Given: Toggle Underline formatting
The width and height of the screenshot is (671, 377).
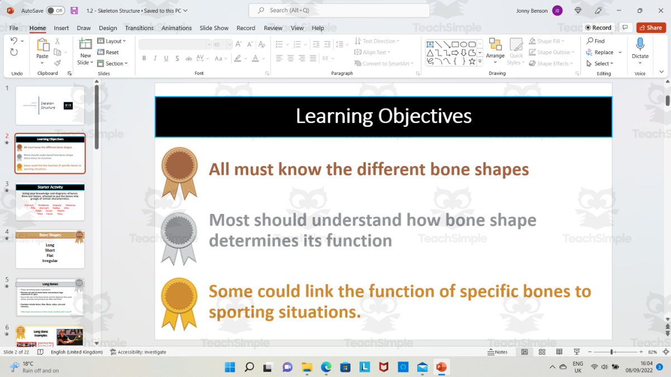Looking at the screenshot, I should [167, 58].
